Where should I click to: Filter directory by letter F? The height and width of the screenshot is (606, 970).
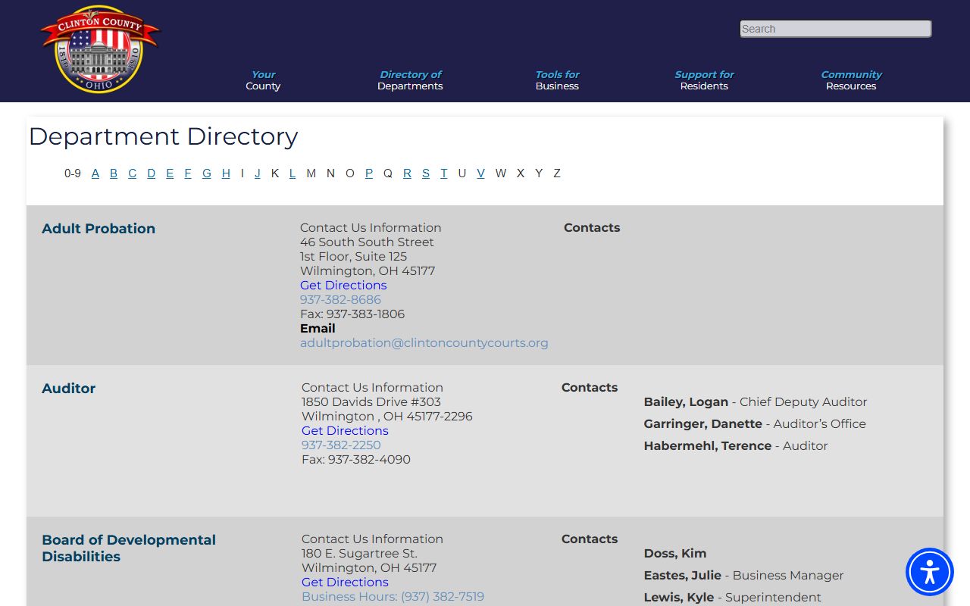(x=188, y=173)
